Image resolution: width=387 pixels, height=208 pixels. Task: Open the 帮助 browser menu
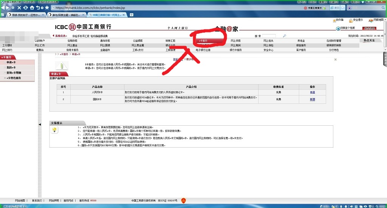pos(355,2)
